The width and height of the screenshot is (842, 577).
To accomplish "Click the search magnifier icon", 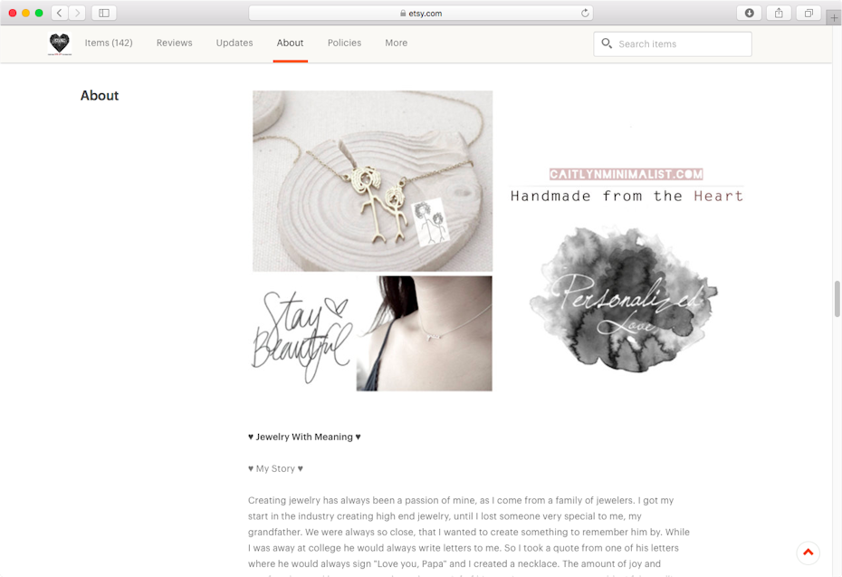I will tap(607, 43).
